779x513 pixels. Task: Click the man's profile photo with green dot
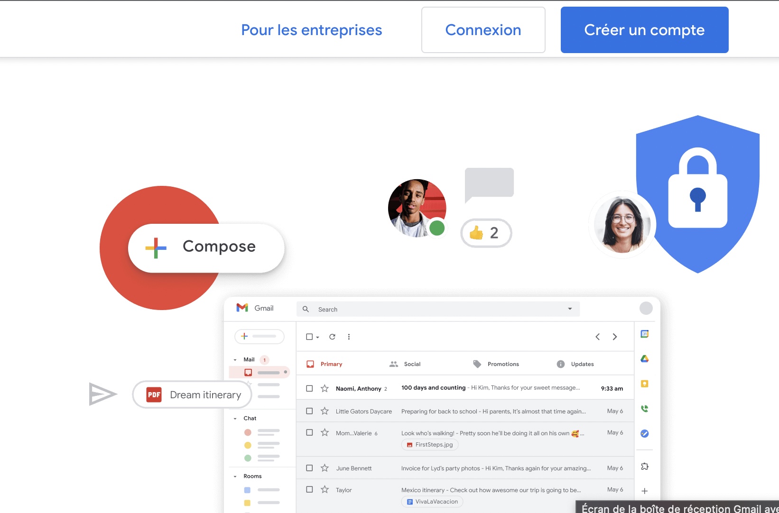pos(417,208)
